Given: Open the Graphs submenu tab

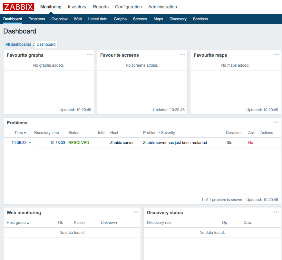Looking at the screenshot, I should (120, 19).
